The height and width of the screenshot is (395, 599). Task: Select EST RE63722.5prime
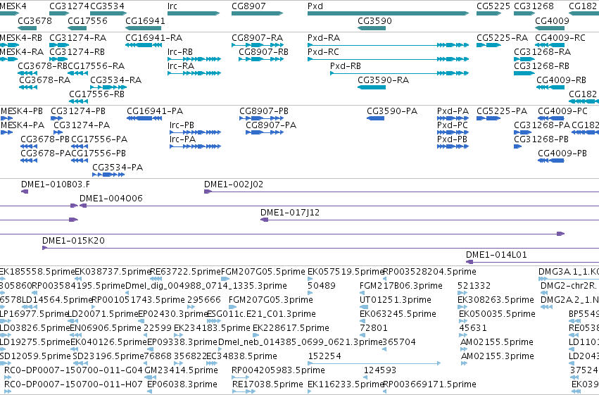[185, 272]
